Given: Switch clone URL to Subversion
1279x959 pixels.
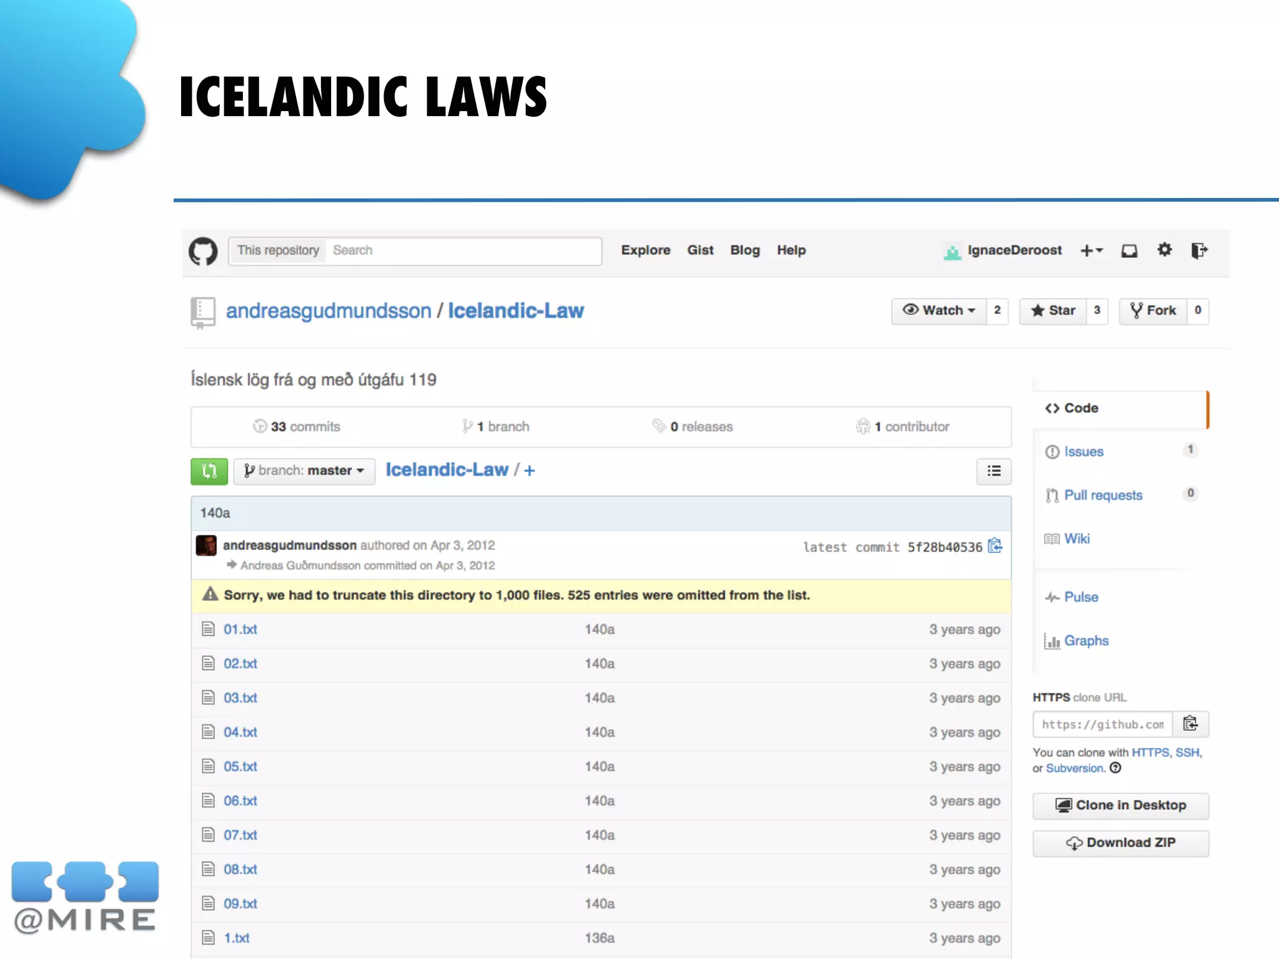Looking at the screenshot, I should (1074, 769).
